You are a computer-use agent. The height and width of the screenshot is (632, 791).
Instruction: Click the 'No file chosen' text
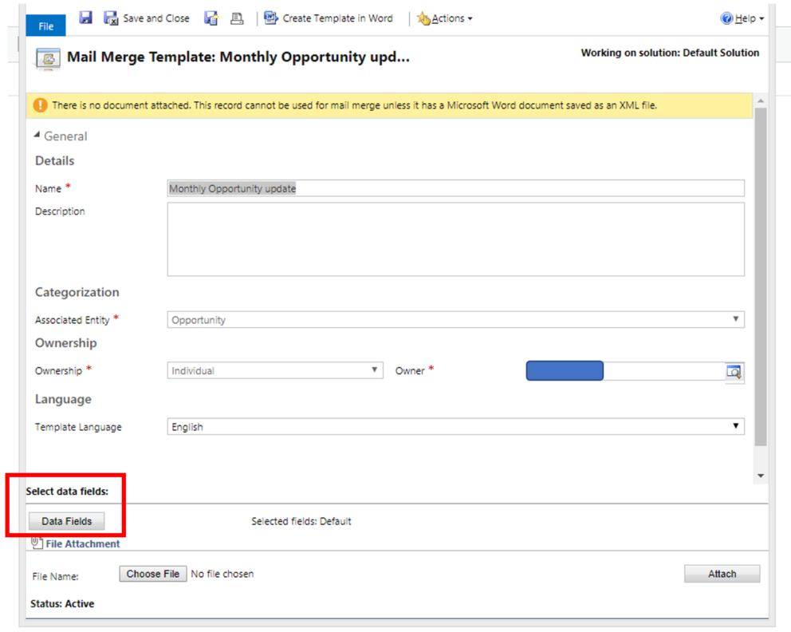[x=222, y=574]
